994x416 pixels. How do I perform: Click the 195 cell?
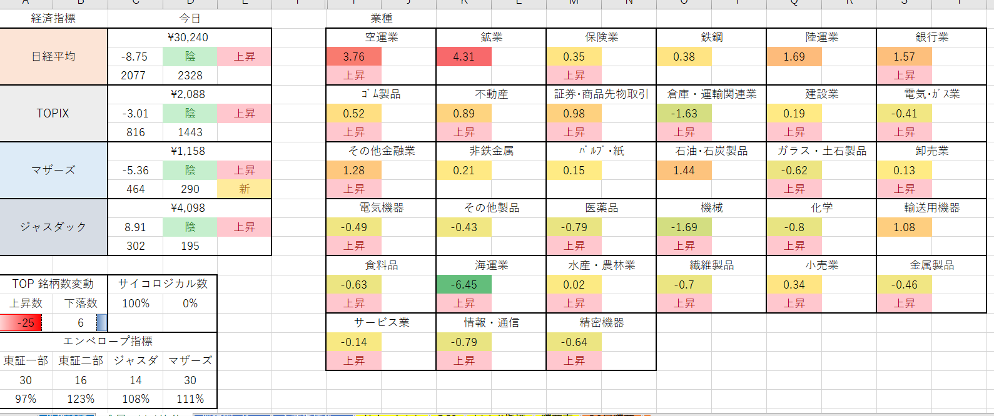tap(190, 246)
